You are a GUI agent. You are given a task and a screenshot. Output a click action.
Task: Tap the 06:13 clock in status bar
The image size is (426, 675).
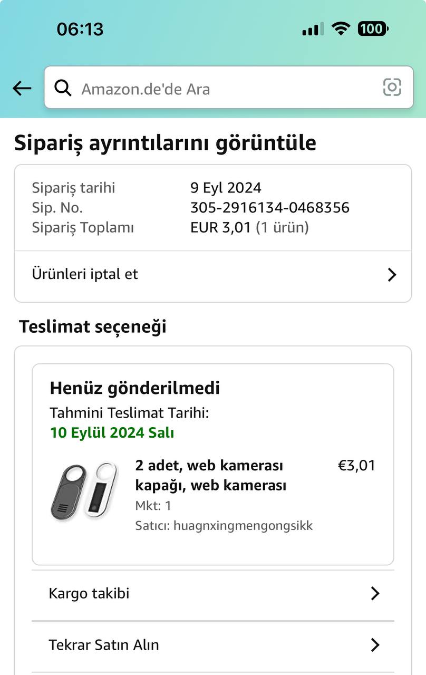click(80, 29)
